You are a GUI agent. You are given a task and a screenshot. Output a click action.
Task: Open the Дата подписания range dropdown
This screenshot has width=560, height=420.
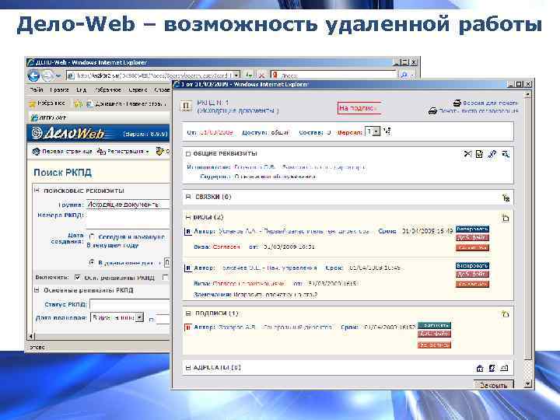coord(140,317)
